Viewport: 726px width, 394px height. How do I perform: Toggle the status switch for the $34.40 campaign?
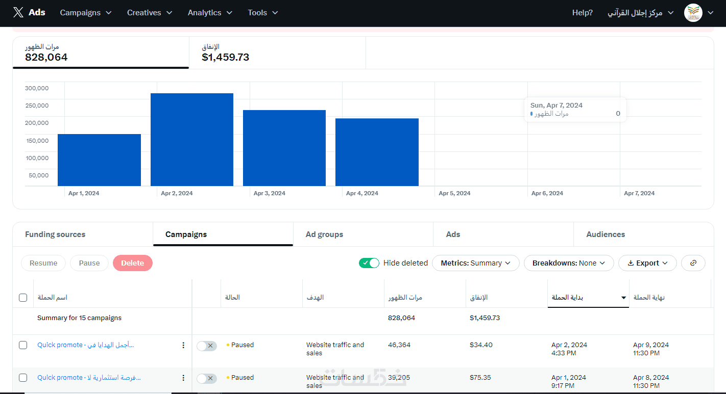(x=207, y=346)
